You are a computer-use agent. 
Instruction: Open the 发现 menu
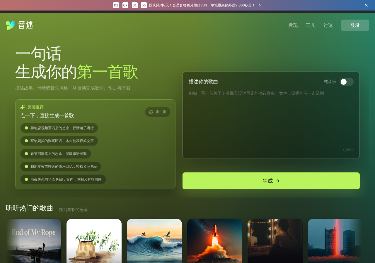(x=293, y=25)
